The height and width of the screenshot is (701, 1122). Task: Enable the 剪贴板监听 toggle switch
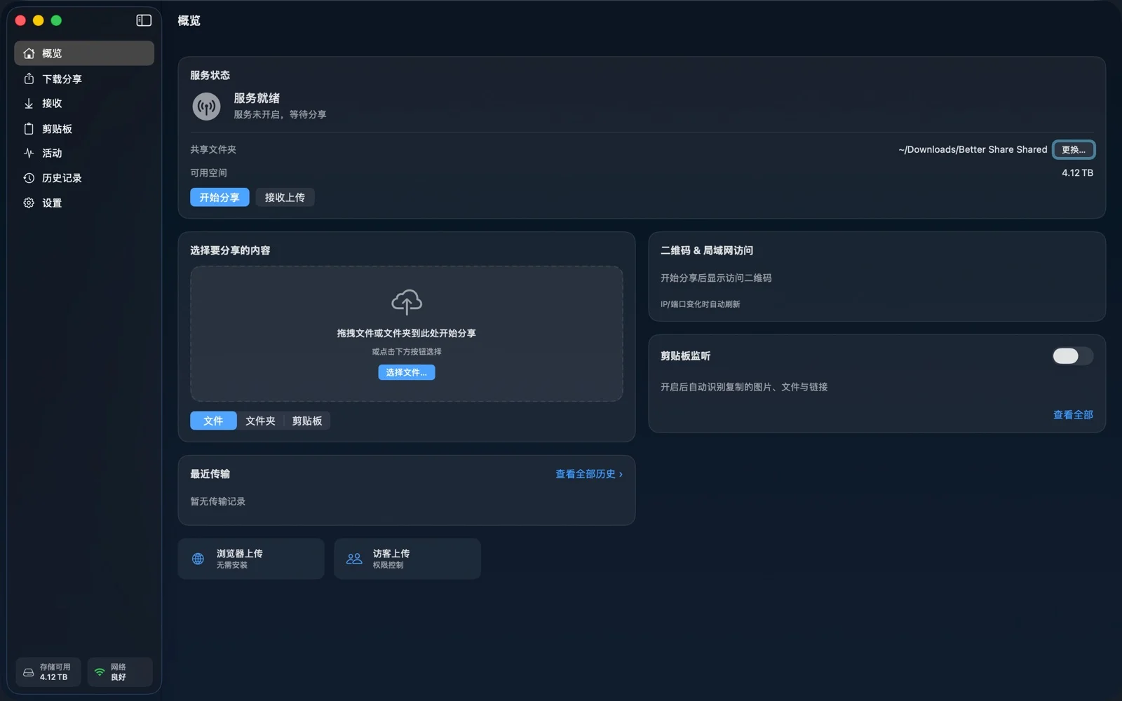point(1072,356)
